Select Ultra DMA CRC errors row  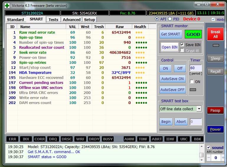[81, 93]
